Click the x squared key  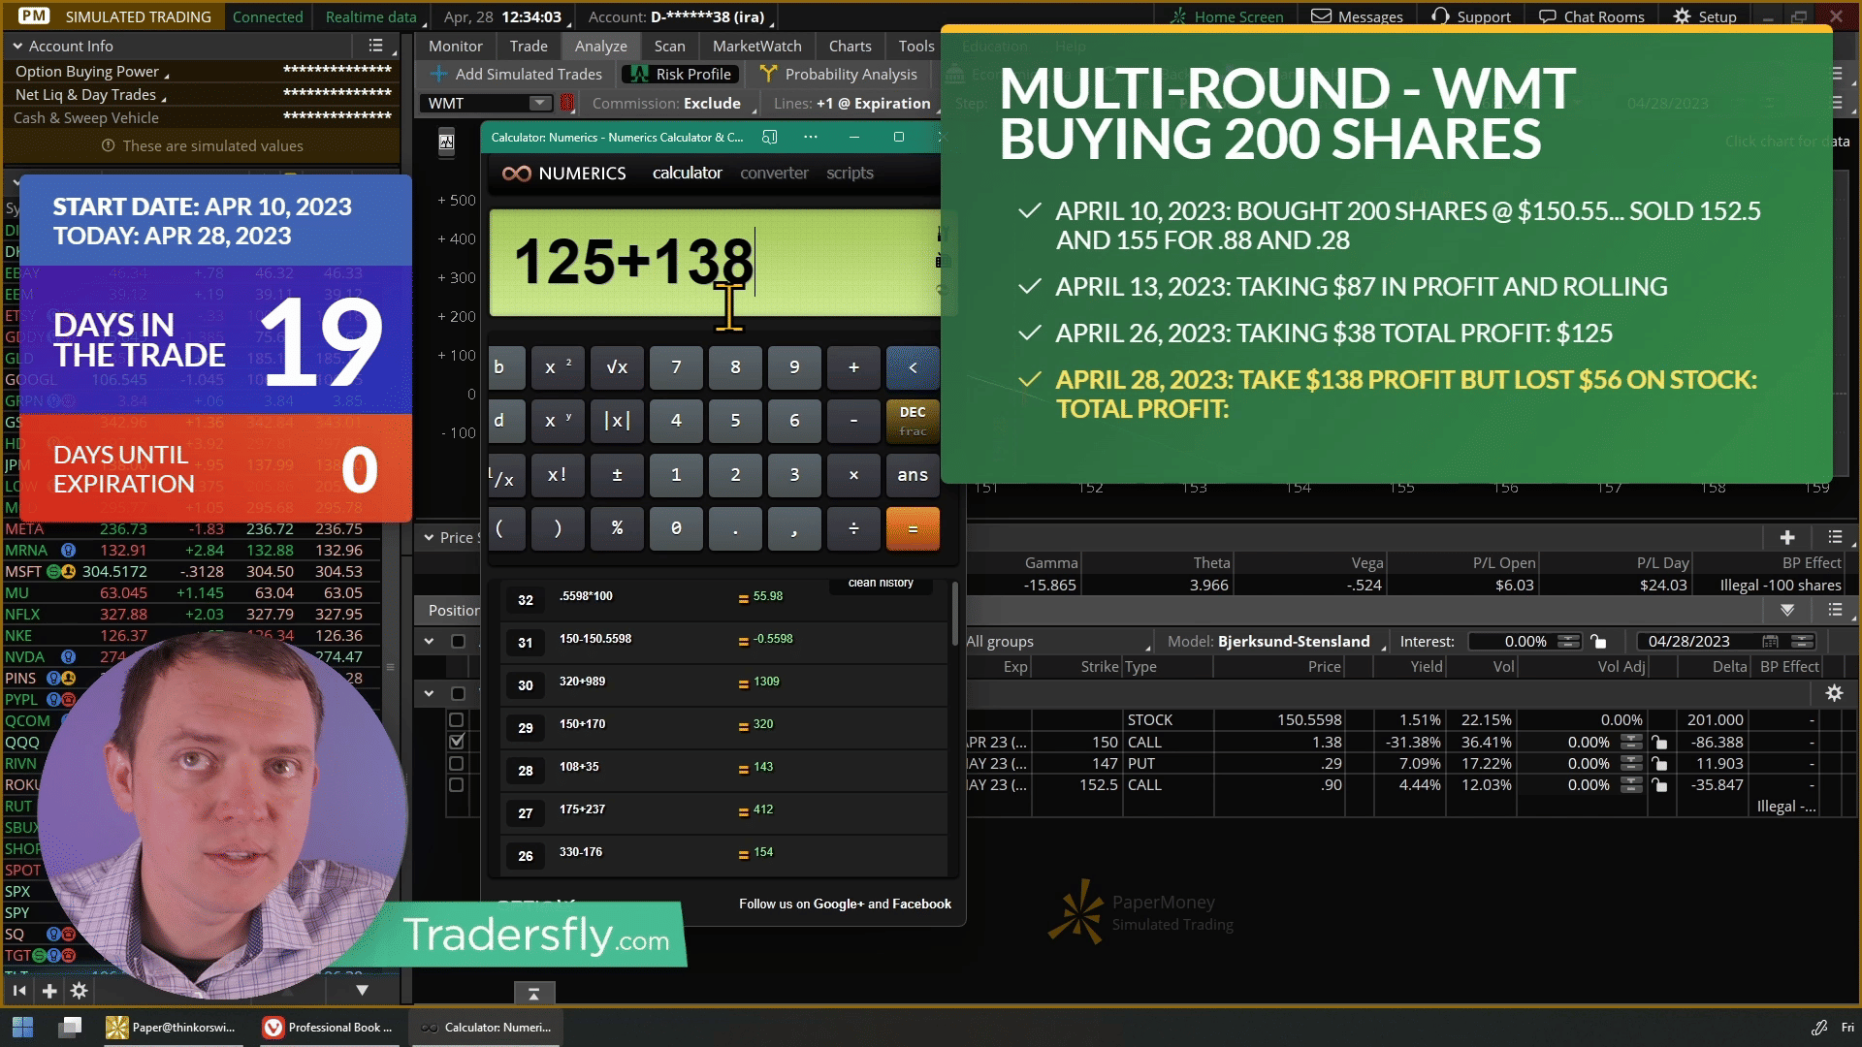[x=558, y=367]
